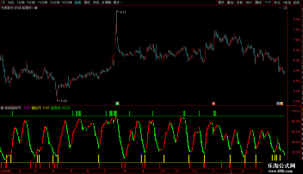Click the panel layout icon at the toolbar start
The height and width of the screenshot is (174, 303).
coord(3,2)
